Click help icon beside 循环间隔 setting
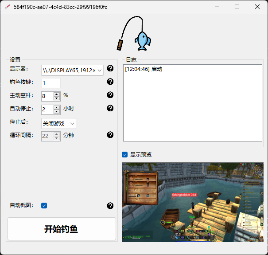The width and height of the screenshot is (268, 255). pyautogui.click(x=110, y=135)
